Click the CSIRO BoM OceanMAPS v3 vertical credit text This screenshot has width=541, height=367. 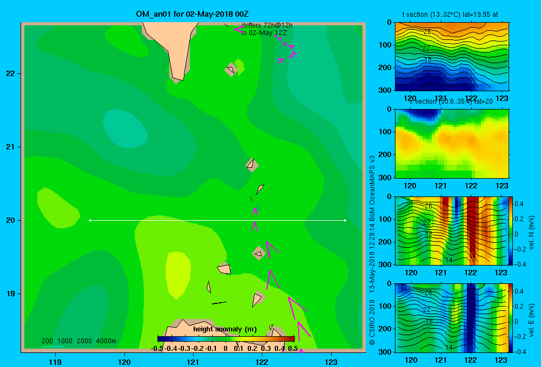tap(372, 250)
